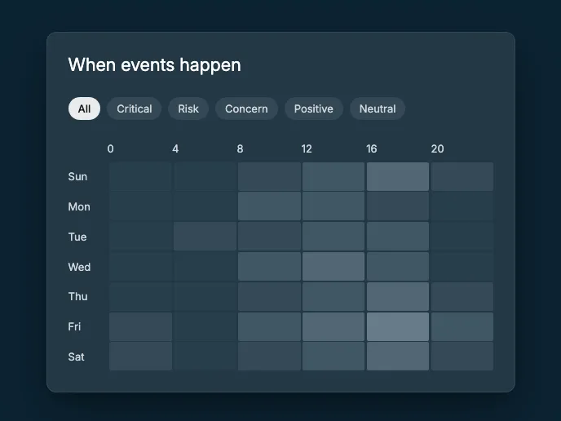Click the Friday 0-4 heatmap cell

coord(140,326)
